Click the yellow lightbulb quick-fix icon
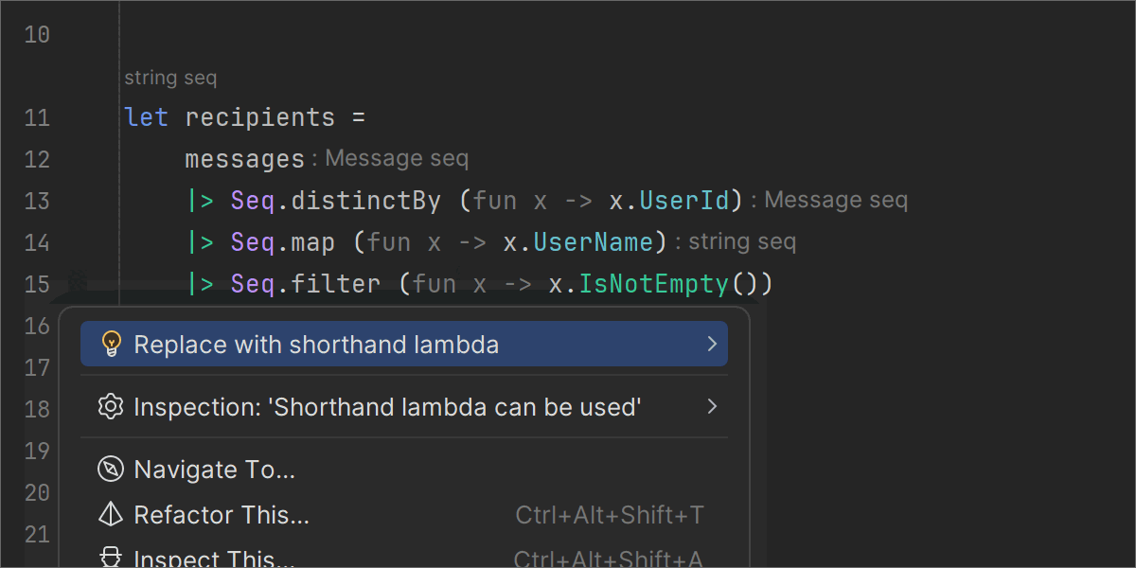This screenshot has width=1136, height=568. [111, 345]
